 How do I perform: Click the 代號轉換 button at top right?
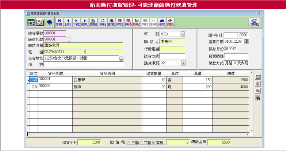[x=254, y=22]
